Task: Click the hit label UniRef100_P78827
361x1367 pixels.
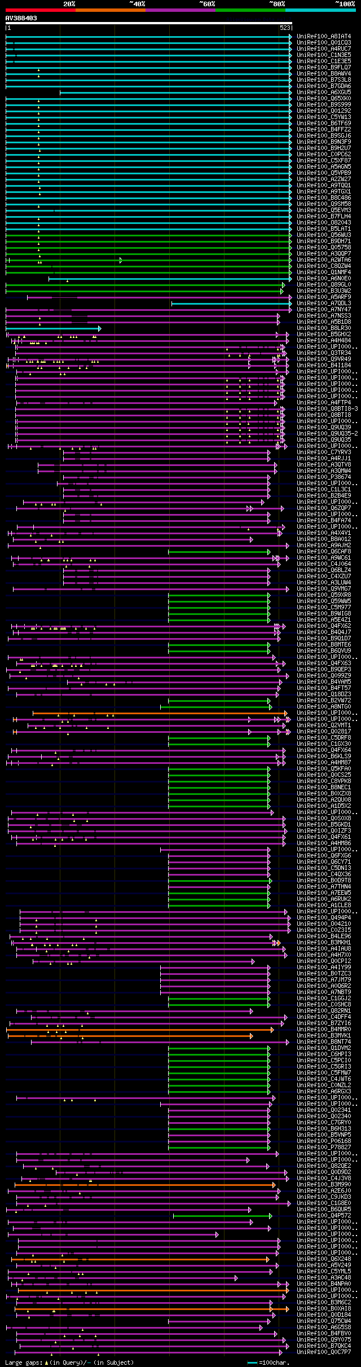Action: [324, 1148]
